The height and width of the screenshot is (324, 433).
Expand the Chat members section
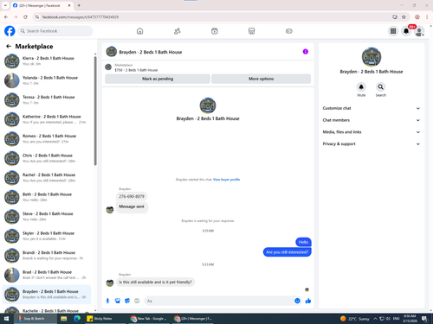(372, 120)
